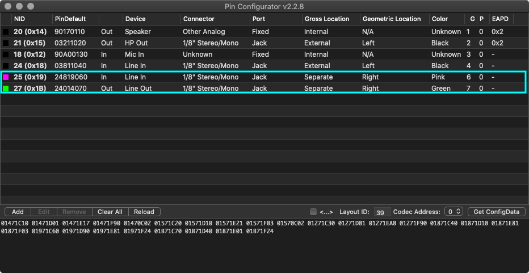Select the pink color swatch of NID 25

(6, 77)
